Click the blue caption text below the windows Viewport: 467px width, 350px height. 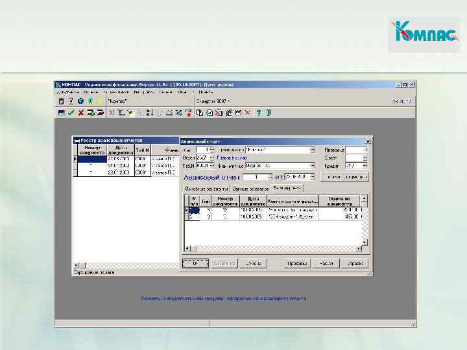pos(223,298)
